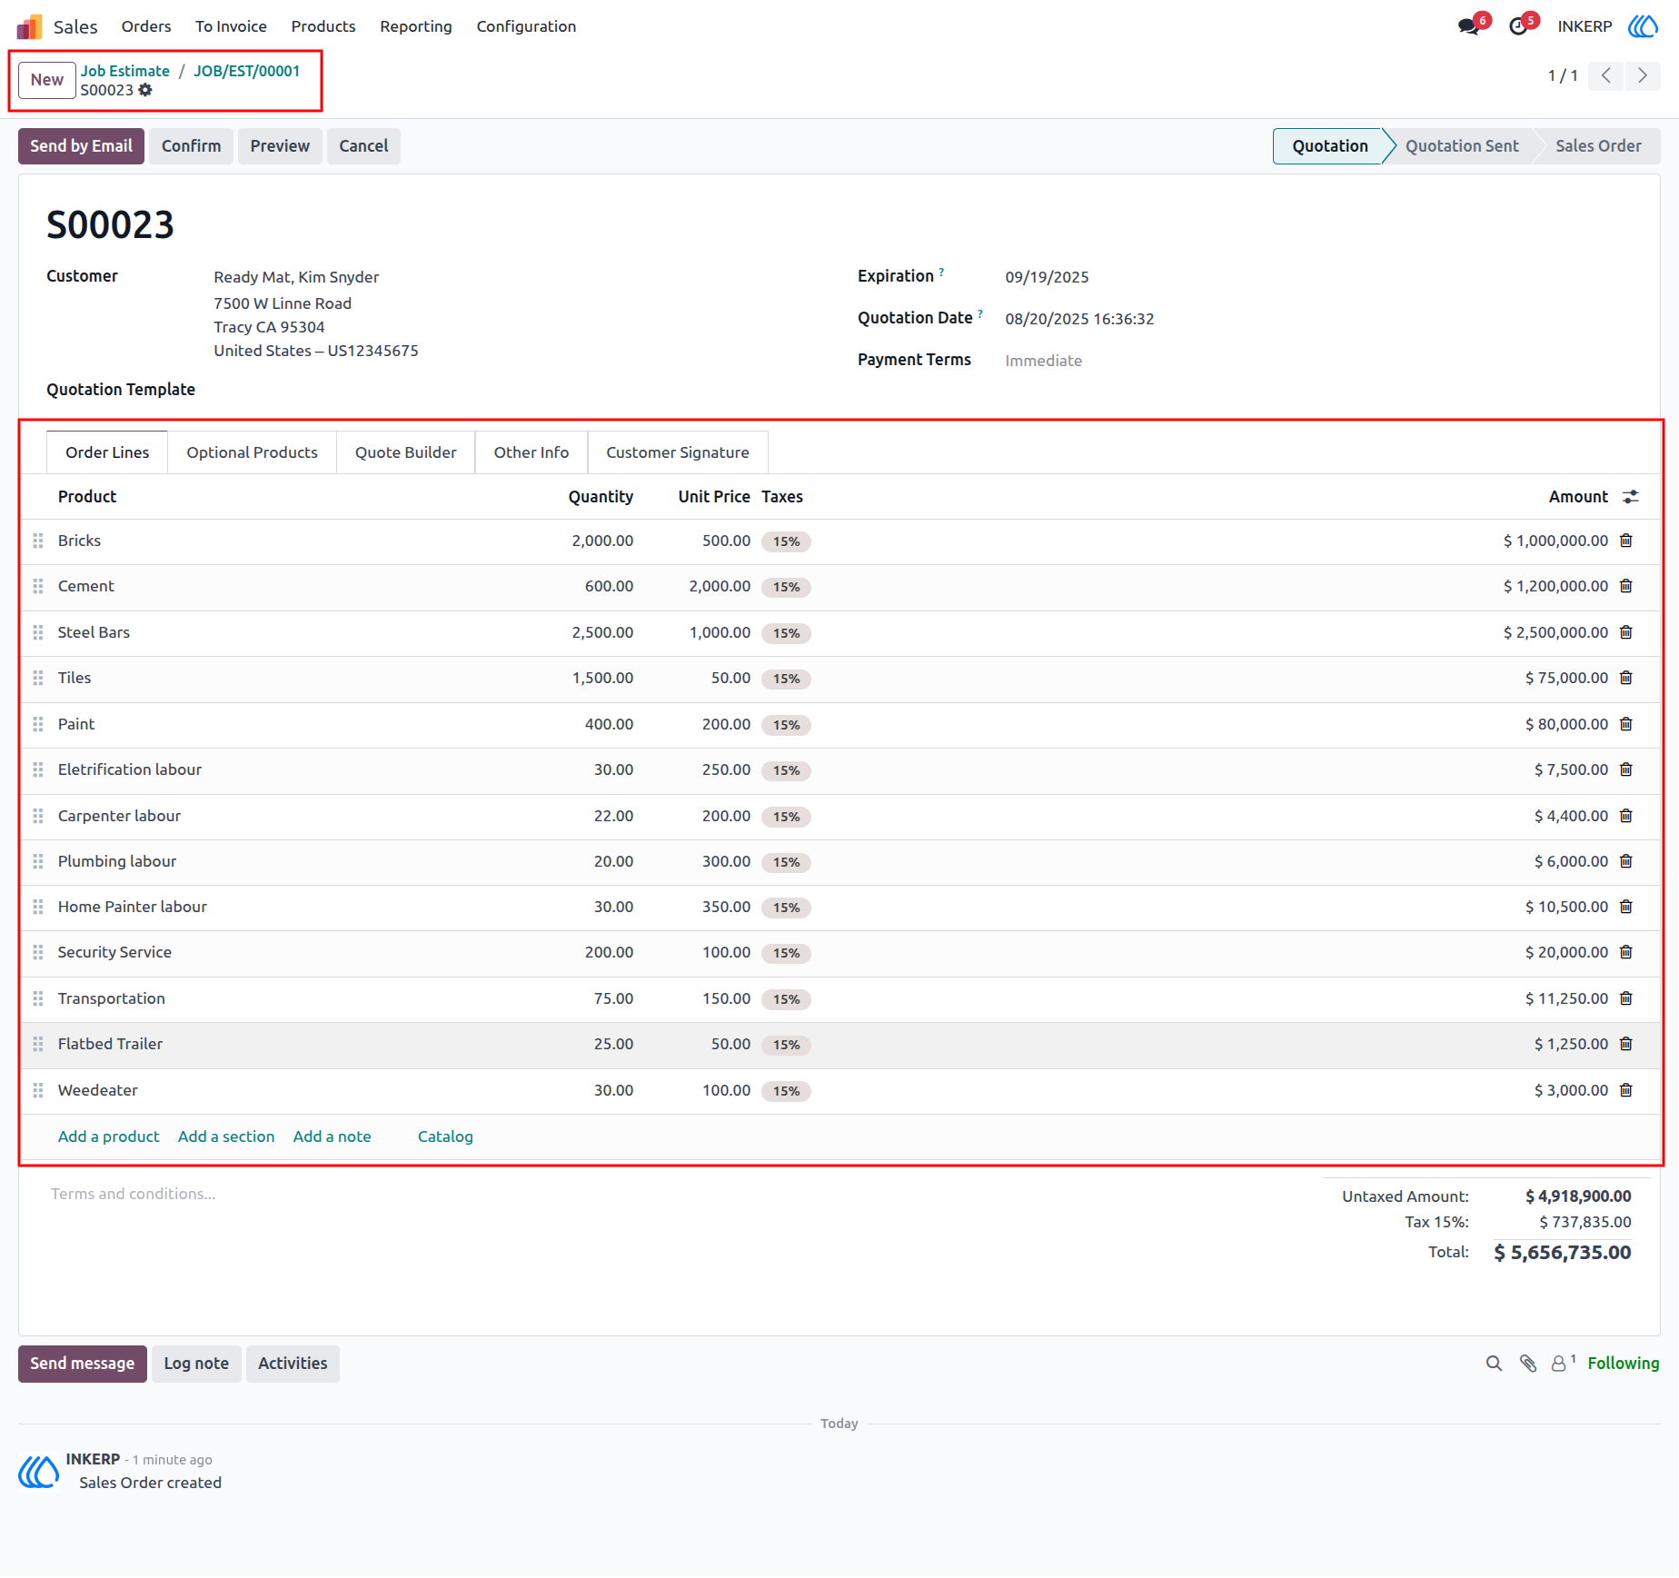Open the activities clock icon
The image size is (1679, 1578).
point(1518,26)
